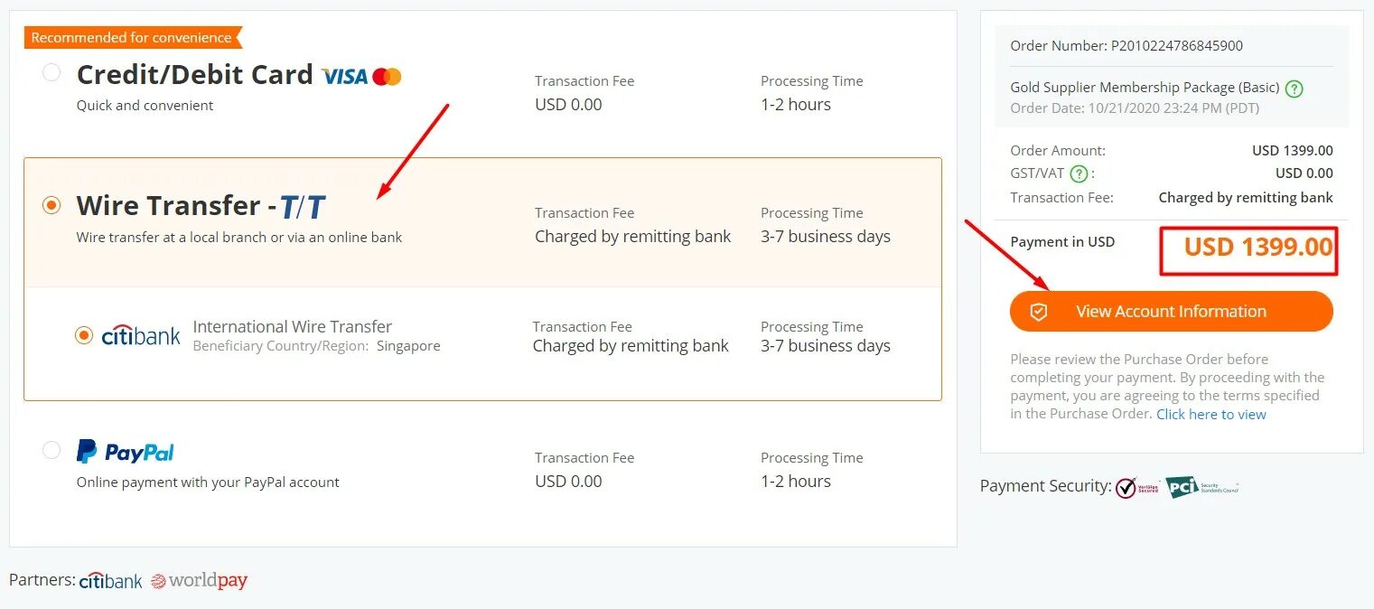Click the Visa logo beside Credit/Debit Card

click(x=344, y=77)
